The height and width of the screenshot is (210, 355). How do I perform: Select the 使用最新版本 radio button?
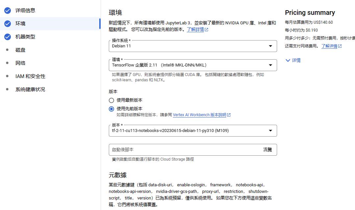111,100
